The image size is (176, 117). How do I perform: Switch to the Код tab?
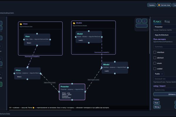pos(167,21)
